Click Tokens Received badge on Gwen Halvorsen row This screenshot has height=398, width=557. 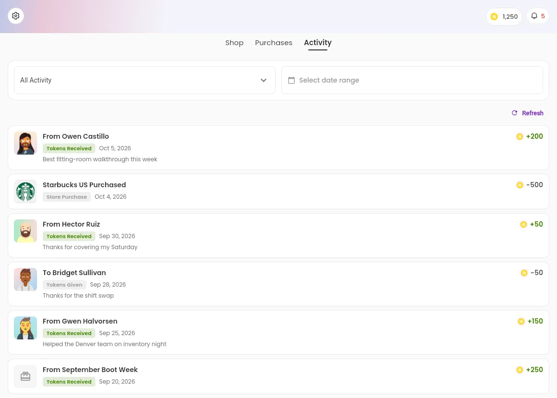[x=69, y=333]
